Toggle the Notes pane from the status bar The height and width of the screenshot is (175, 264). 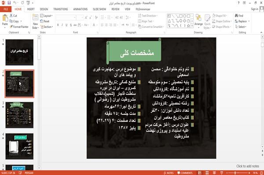169,173
